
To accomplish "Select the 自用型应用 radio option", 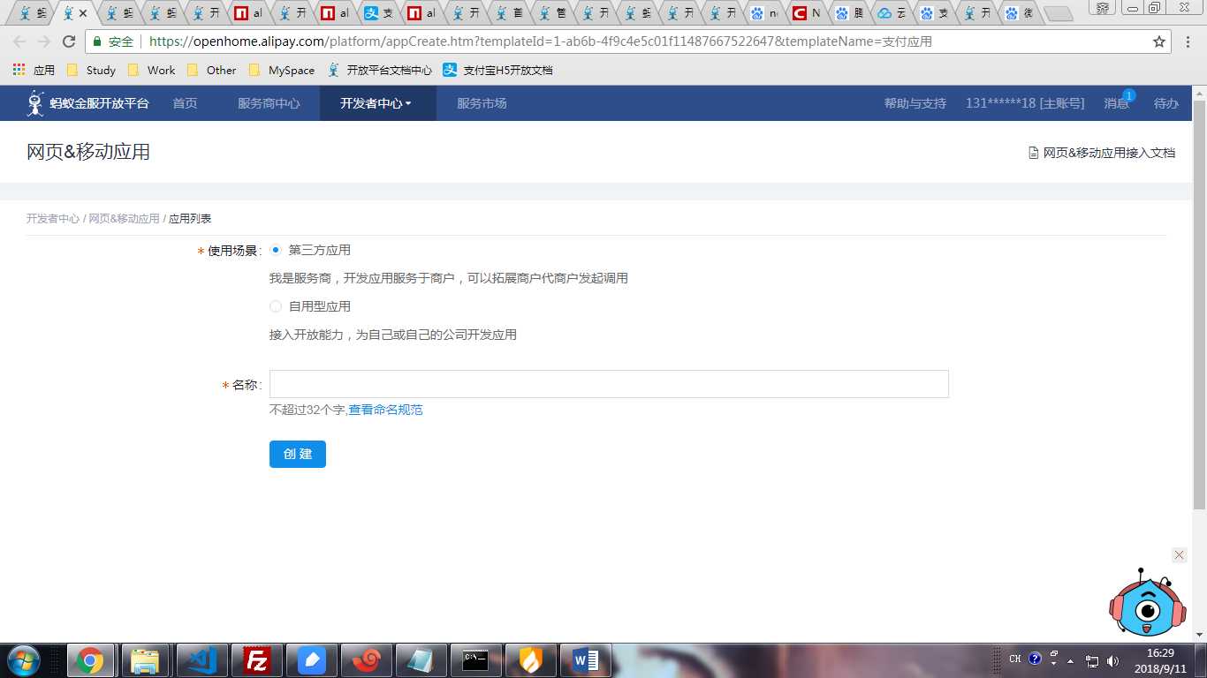I will point(276,306).
